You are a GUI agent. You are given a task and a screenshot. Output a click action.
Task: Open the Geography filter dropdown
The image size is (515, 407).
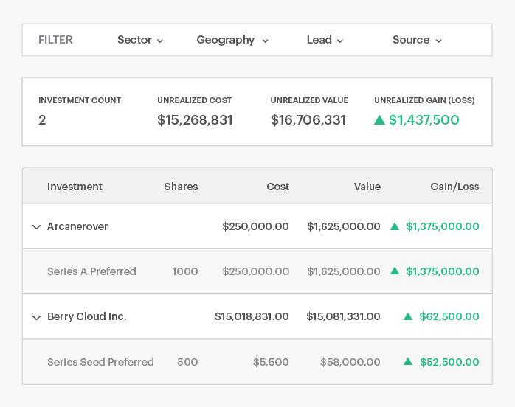232,40
